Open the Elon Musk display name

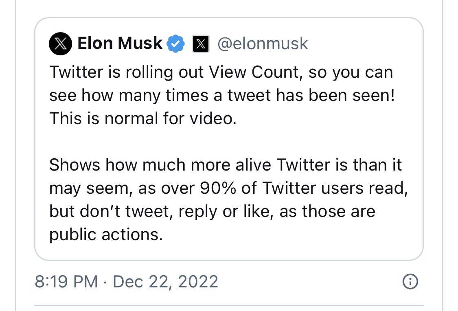[x=120, y=43]
